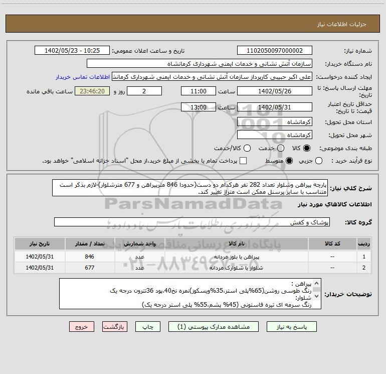Click the ردیف column header
The width and height of the screenshot is (386, 374).
point(363,243)
